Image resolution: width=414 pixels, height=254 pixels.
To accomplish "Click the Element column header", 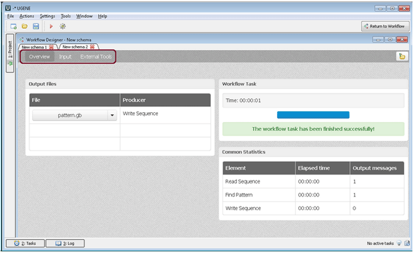I will tap(259, 168).
